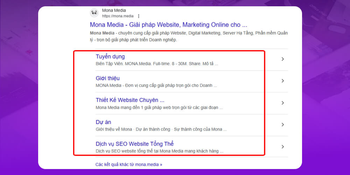
Task: Open the Giới thiệu sitelink
Action: [x=107, y=78]
